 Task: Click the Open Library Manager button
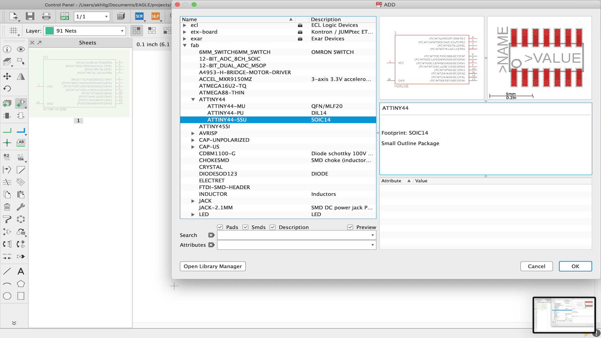[x=213, y=266]
